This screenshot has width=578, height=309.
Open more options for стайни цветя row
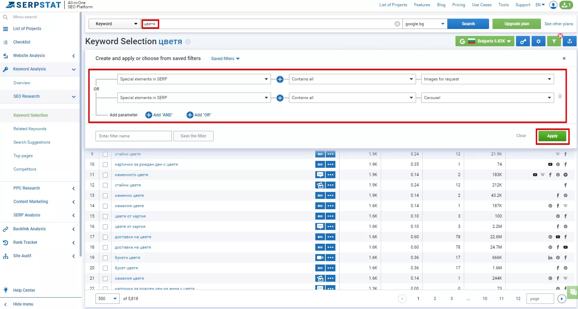(331, 185)
